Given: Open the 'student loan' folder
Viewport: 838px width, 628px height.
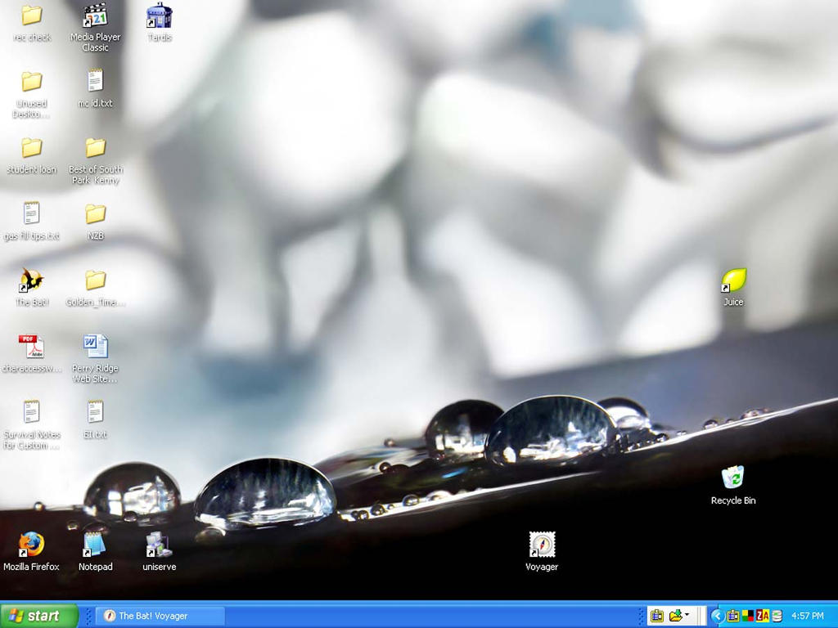Looking at the screenshot, I should pyautogui.click(x=32, y=155).
